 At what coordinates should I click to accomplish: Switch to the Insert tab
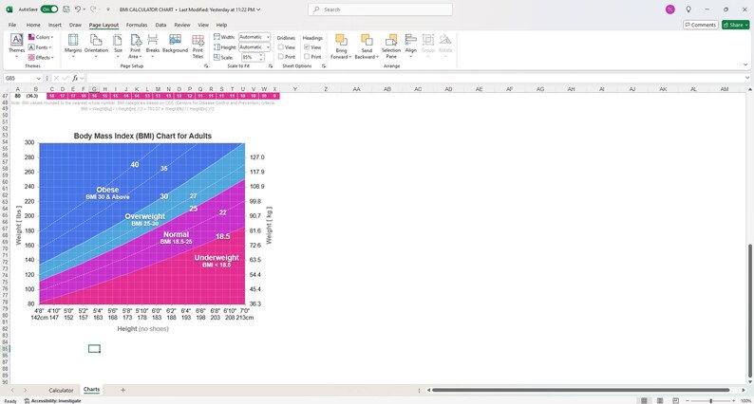[x=55, y=25]
